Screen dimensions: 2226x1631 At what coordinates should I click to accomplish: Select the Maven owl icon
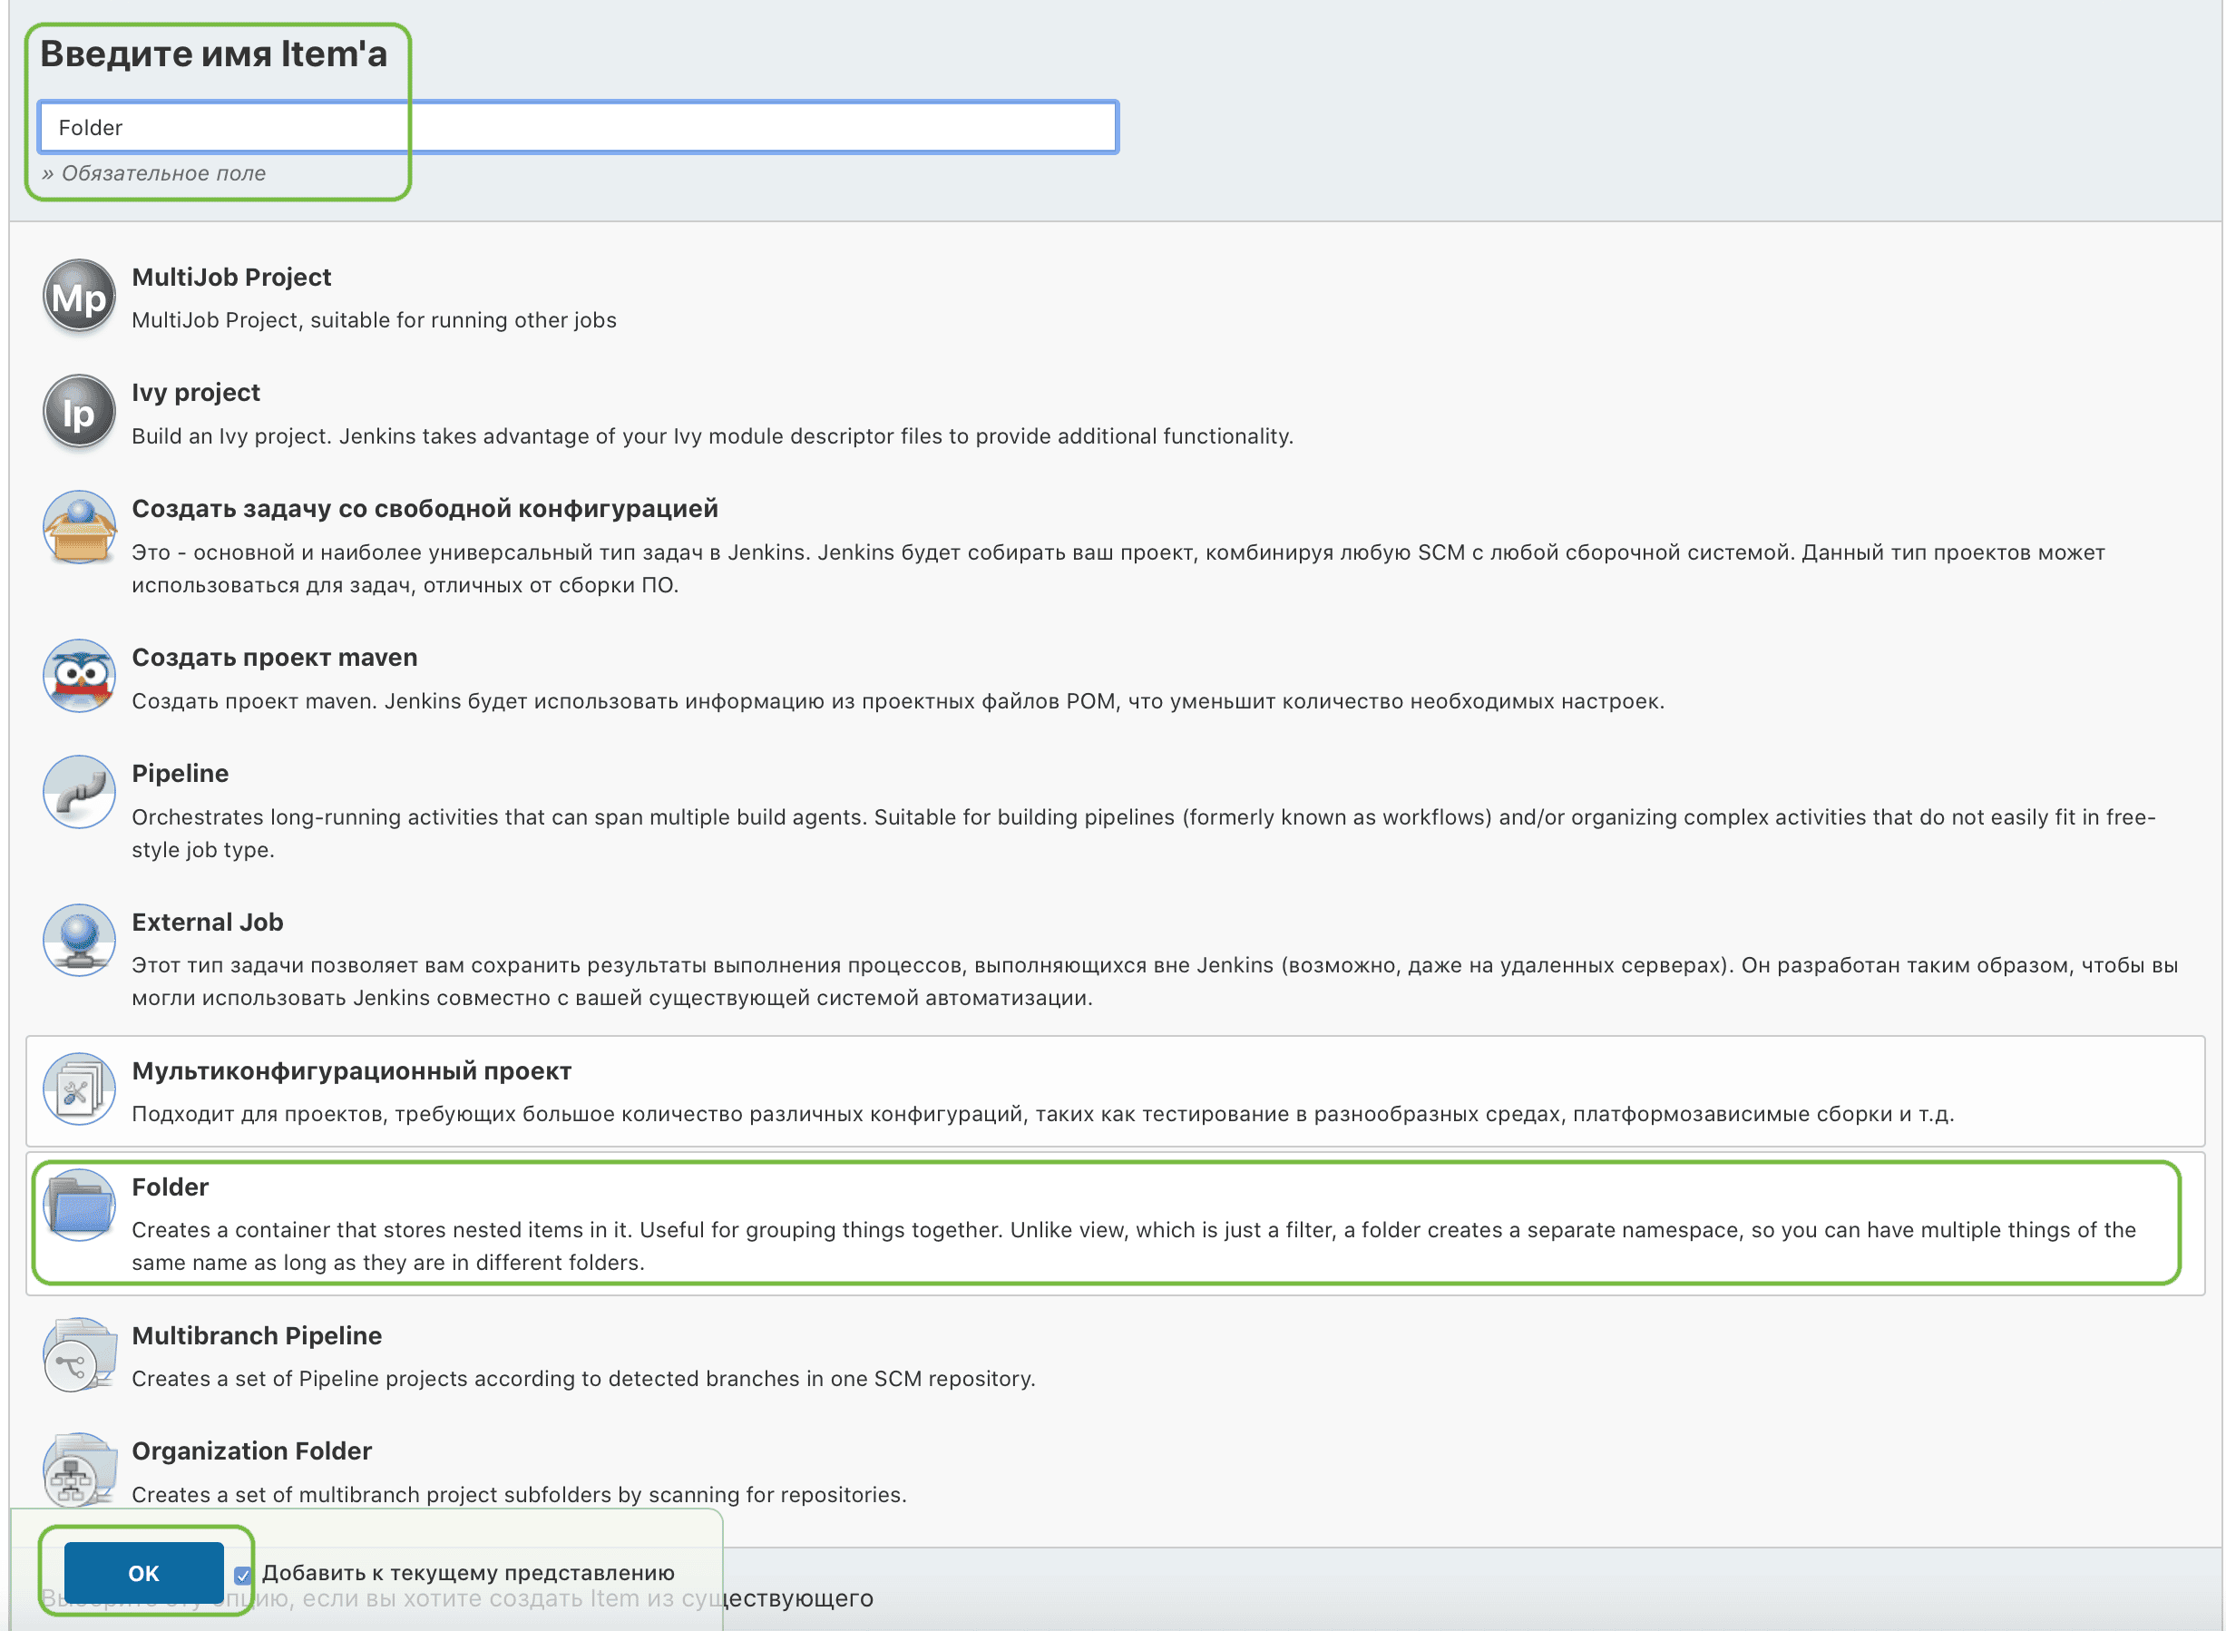79,677
